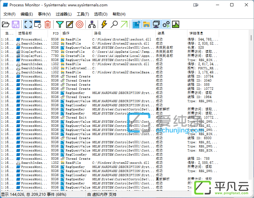254x198 pixels.
Task: Open the Filter funnel icon
Action: (60, 24)
